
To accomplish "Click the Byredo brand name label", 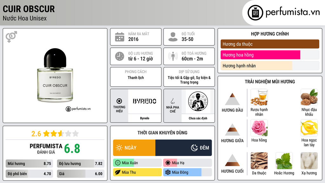I will 145,118.
